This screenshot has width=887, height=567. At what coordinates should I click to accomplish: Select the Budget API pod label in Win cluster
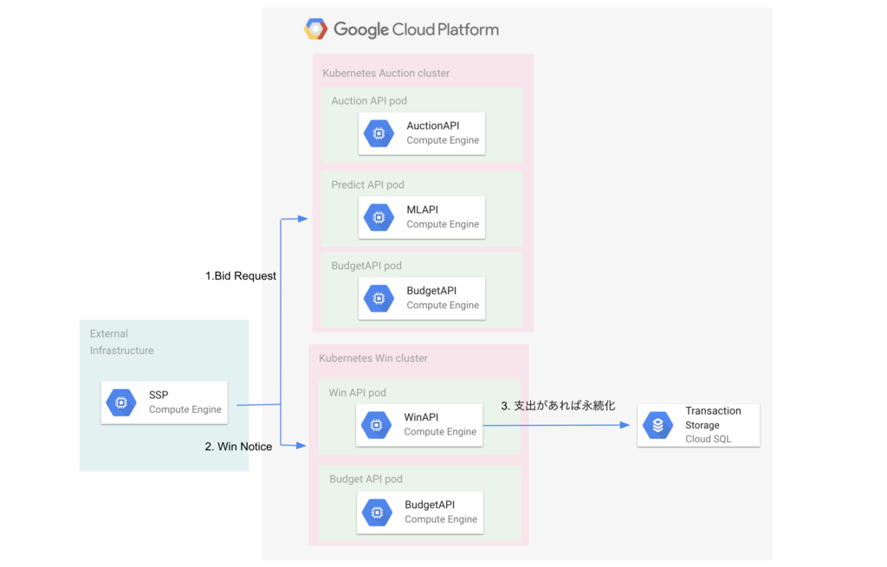pos(366,480)
